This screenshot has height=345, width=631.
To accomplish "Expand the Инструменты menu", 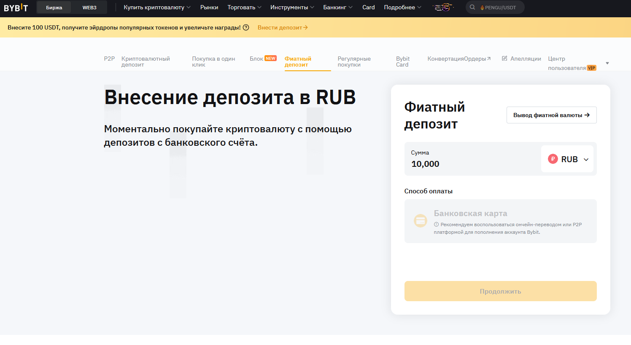I will [292, 8].
